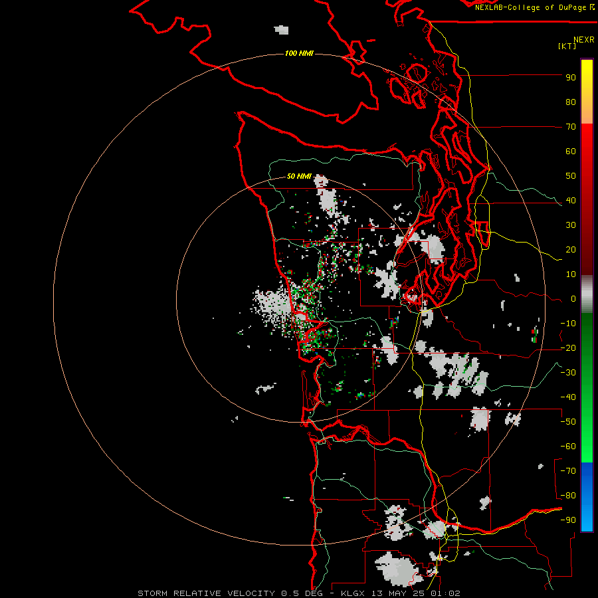Select the 20 value on velocity scale
Viewport: 598px width, 598px height.
coord(571,250)
